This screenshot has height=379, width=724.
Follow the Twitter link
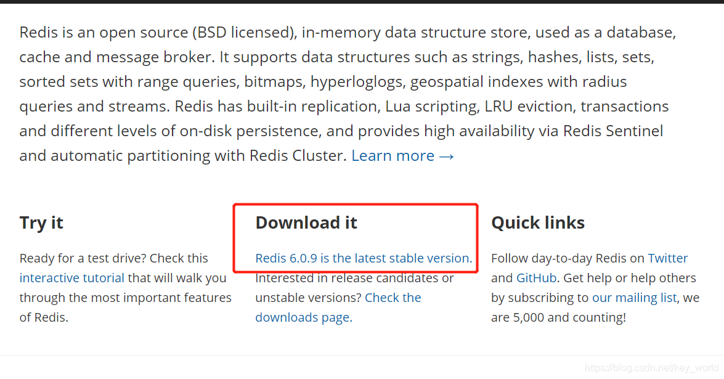point(668,258)
